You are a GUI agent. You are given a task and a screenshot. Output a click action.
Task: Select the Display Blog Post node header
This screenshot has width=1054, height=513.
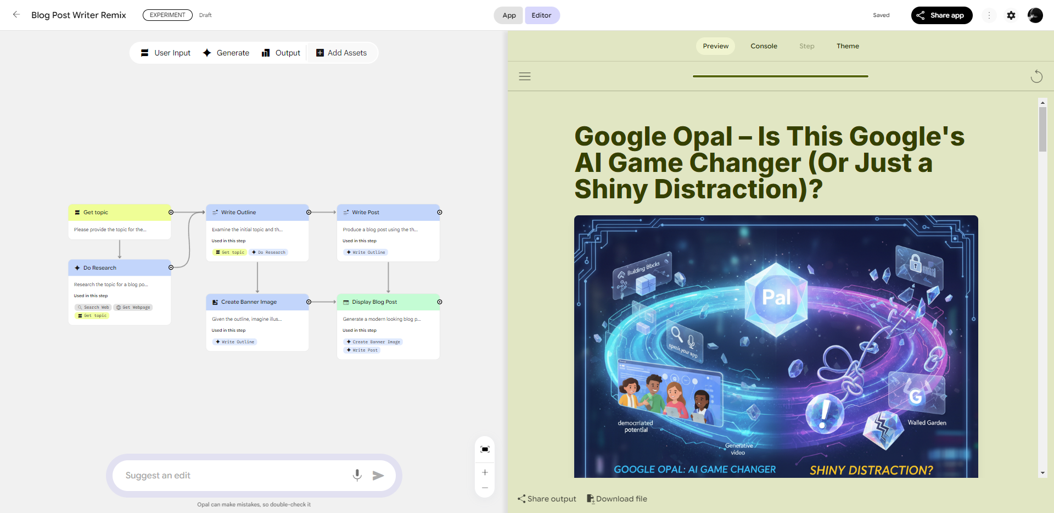(x=388, y=302)
